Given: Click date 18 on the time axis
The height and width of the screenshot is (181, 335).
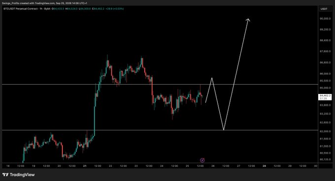Looking at the screenshot, I should (x=8, y=166).
